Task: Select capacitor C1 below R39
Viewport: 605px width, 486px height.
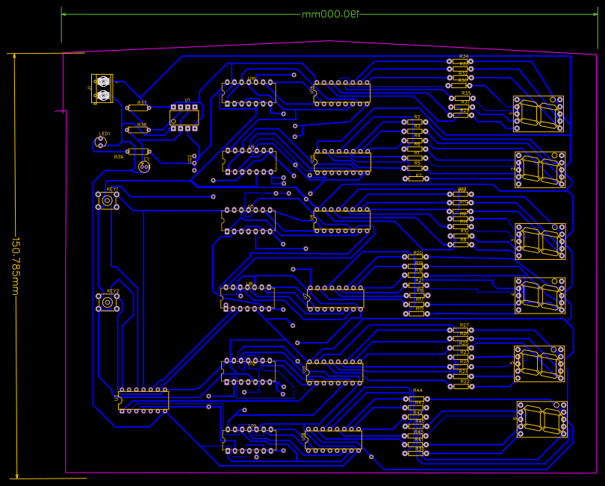Action: (x=145, y=167)
